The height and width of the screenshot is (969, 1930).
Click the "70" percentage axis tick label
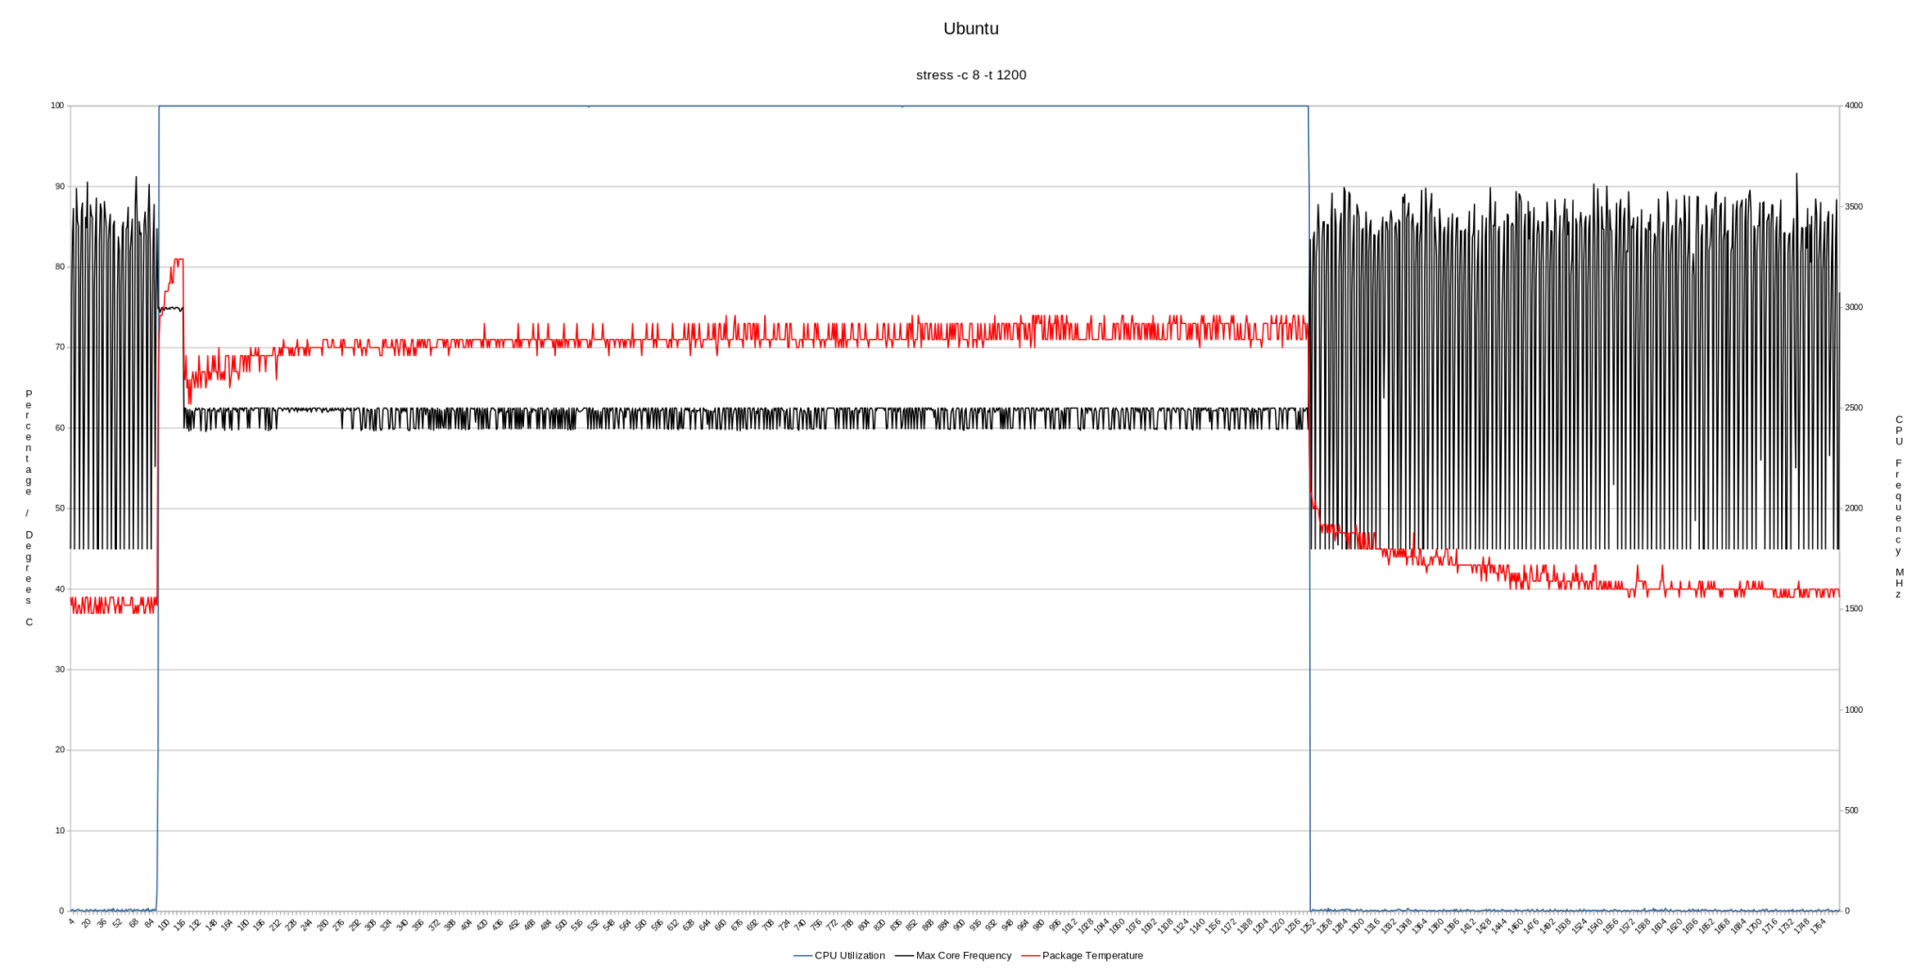coord(59,347)
